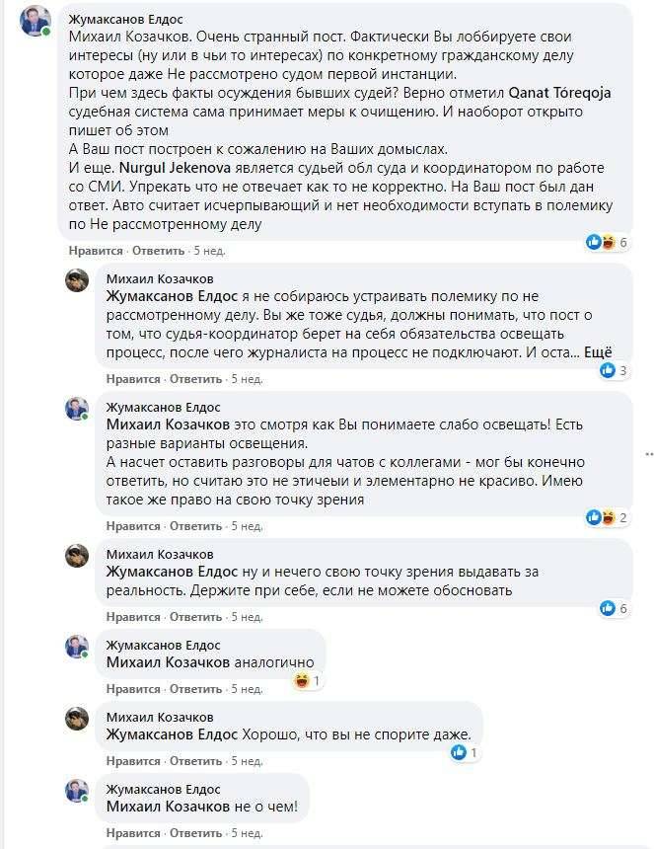The width and height of the screenshot is (654, 849).
Task: Click the thumbs-up reaction icon on first comment
Action: point(593,241)
